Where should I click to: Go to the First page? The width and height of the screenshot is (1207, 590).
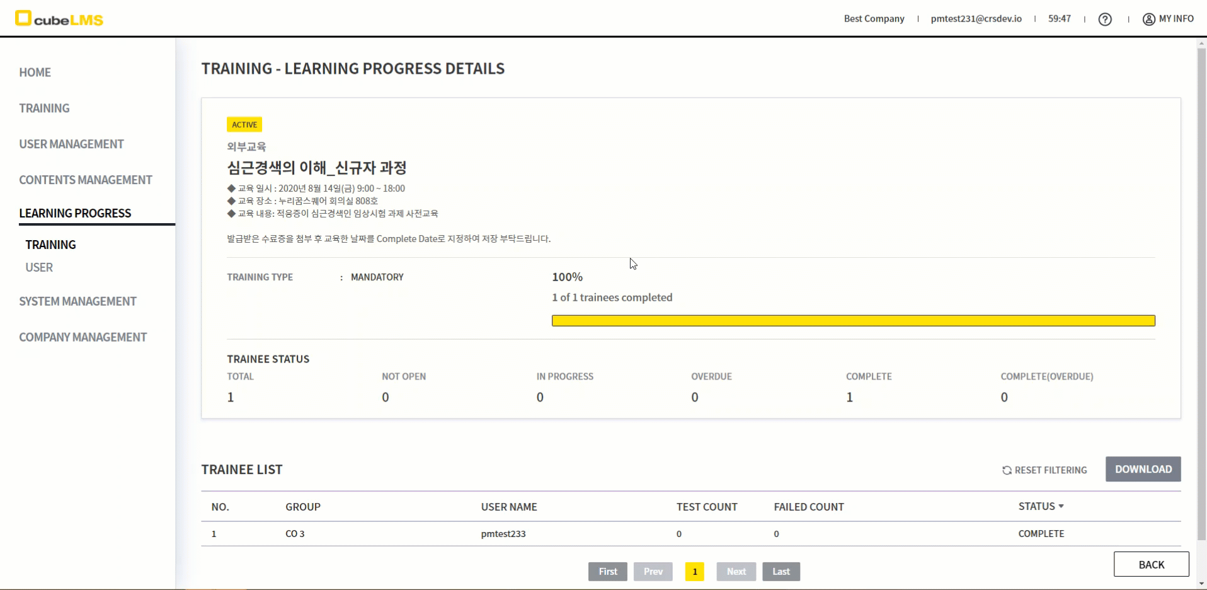pos(607,572)
